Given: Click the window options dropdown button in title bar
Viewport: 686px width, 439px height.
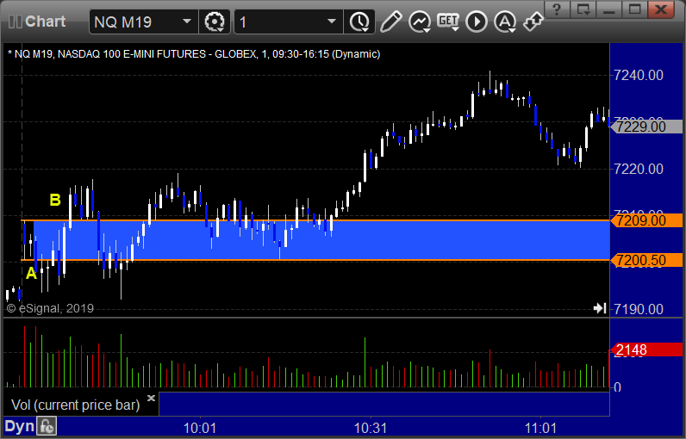Looking at the screenshot, I should (583, 9).
